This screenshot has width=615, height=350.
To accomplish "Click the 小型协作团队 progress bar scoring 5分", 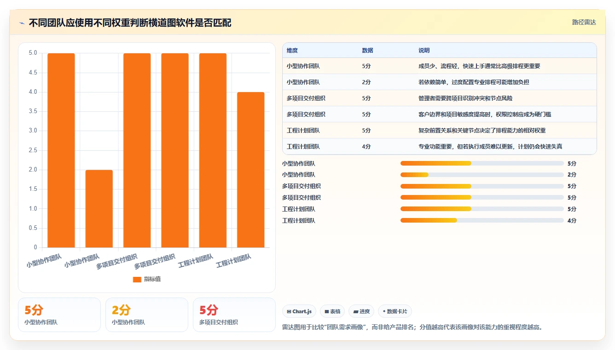I will point(482,163).
